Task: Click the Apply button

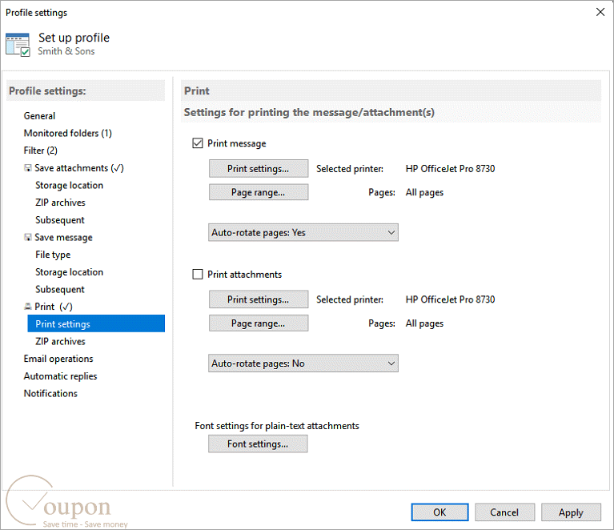Action: pos(571,512)
